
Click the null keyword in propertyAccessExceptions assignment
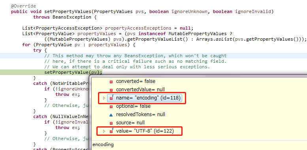(185, 28)
